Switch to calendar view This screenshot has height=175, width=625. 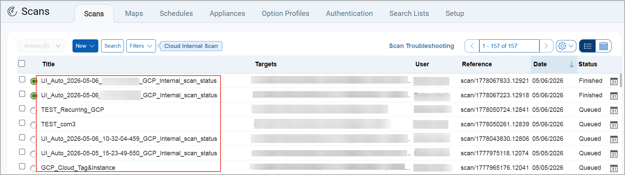click(x=603, y=46)
